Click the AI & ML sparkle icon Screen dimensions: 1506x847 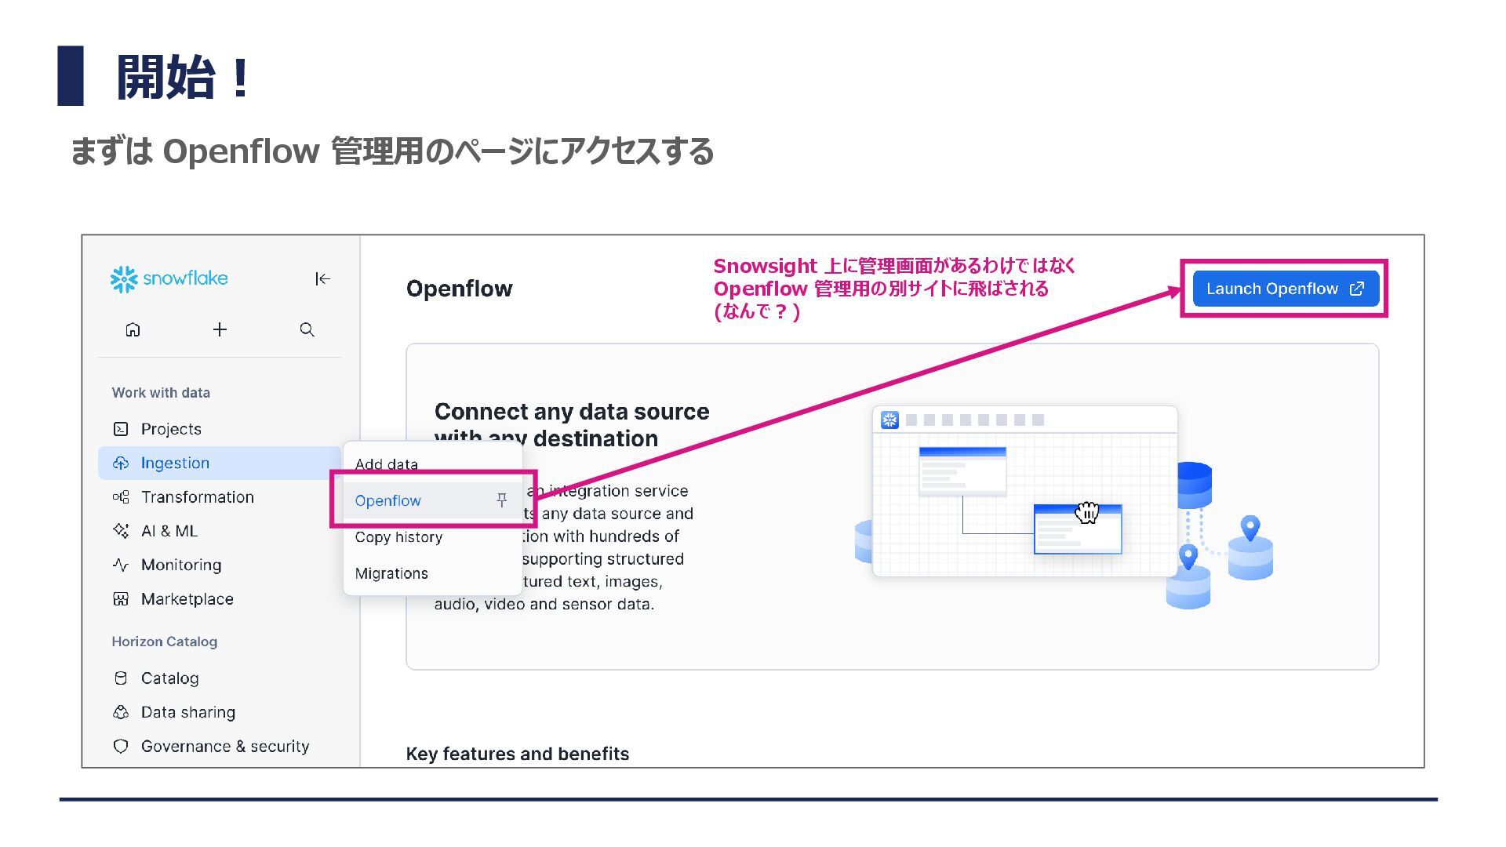tap(121, 531)
